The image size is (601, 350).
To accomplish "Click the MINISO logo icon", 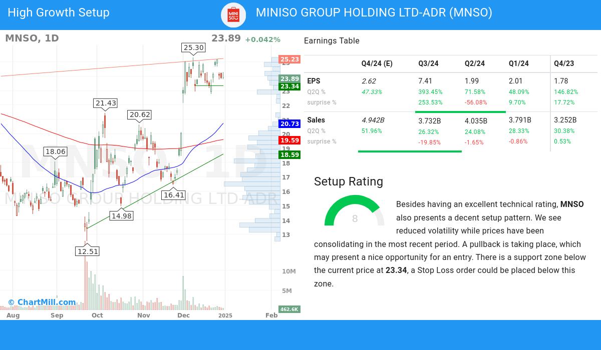I will pyautogui.click(x=233, y=14).
